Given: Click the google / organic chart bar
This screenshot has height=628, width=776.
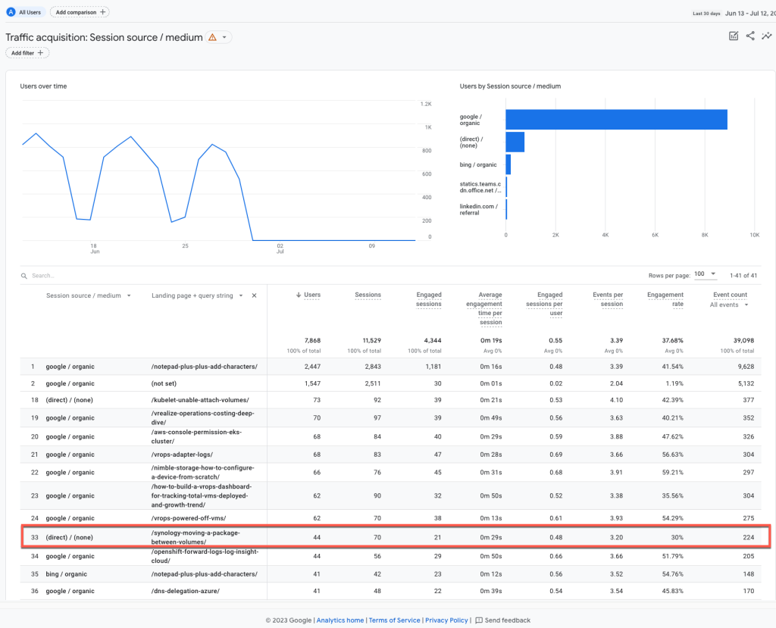Looking at the screenshot, I should (x=616, y=119).
